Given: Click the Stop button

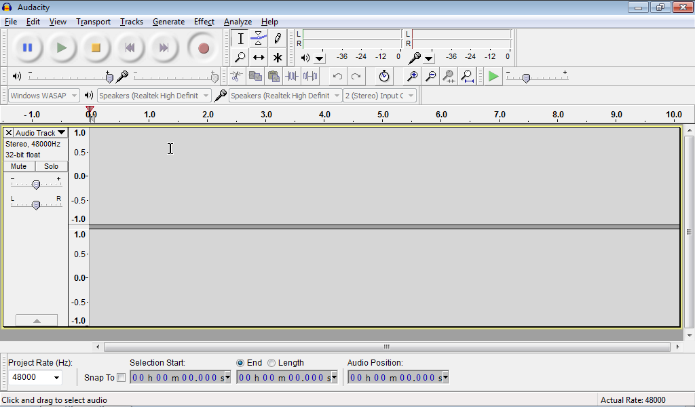Looking at the screenshot, I should tap(96, 48).
